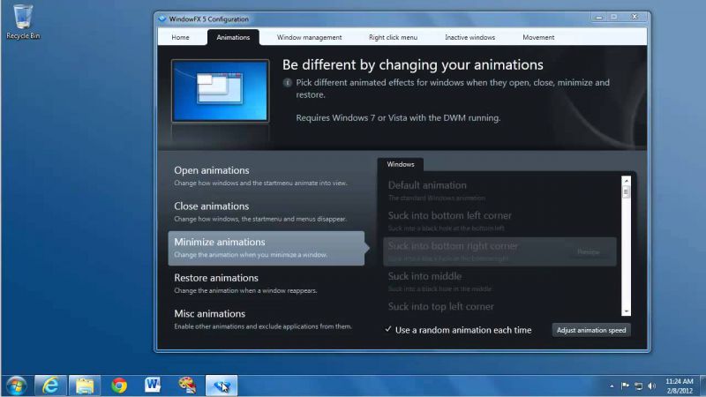706x397 pixels.
Task: Open the Movement tab
Action: (x=538, y=37)
